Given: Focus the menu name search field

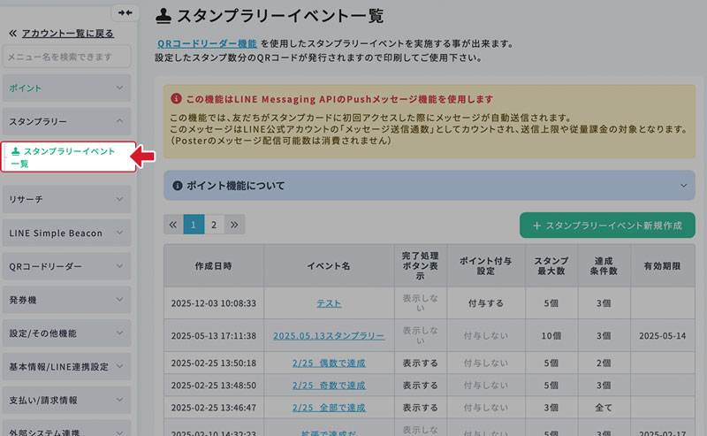Looking at the screenshot, I should coord(66,57).
